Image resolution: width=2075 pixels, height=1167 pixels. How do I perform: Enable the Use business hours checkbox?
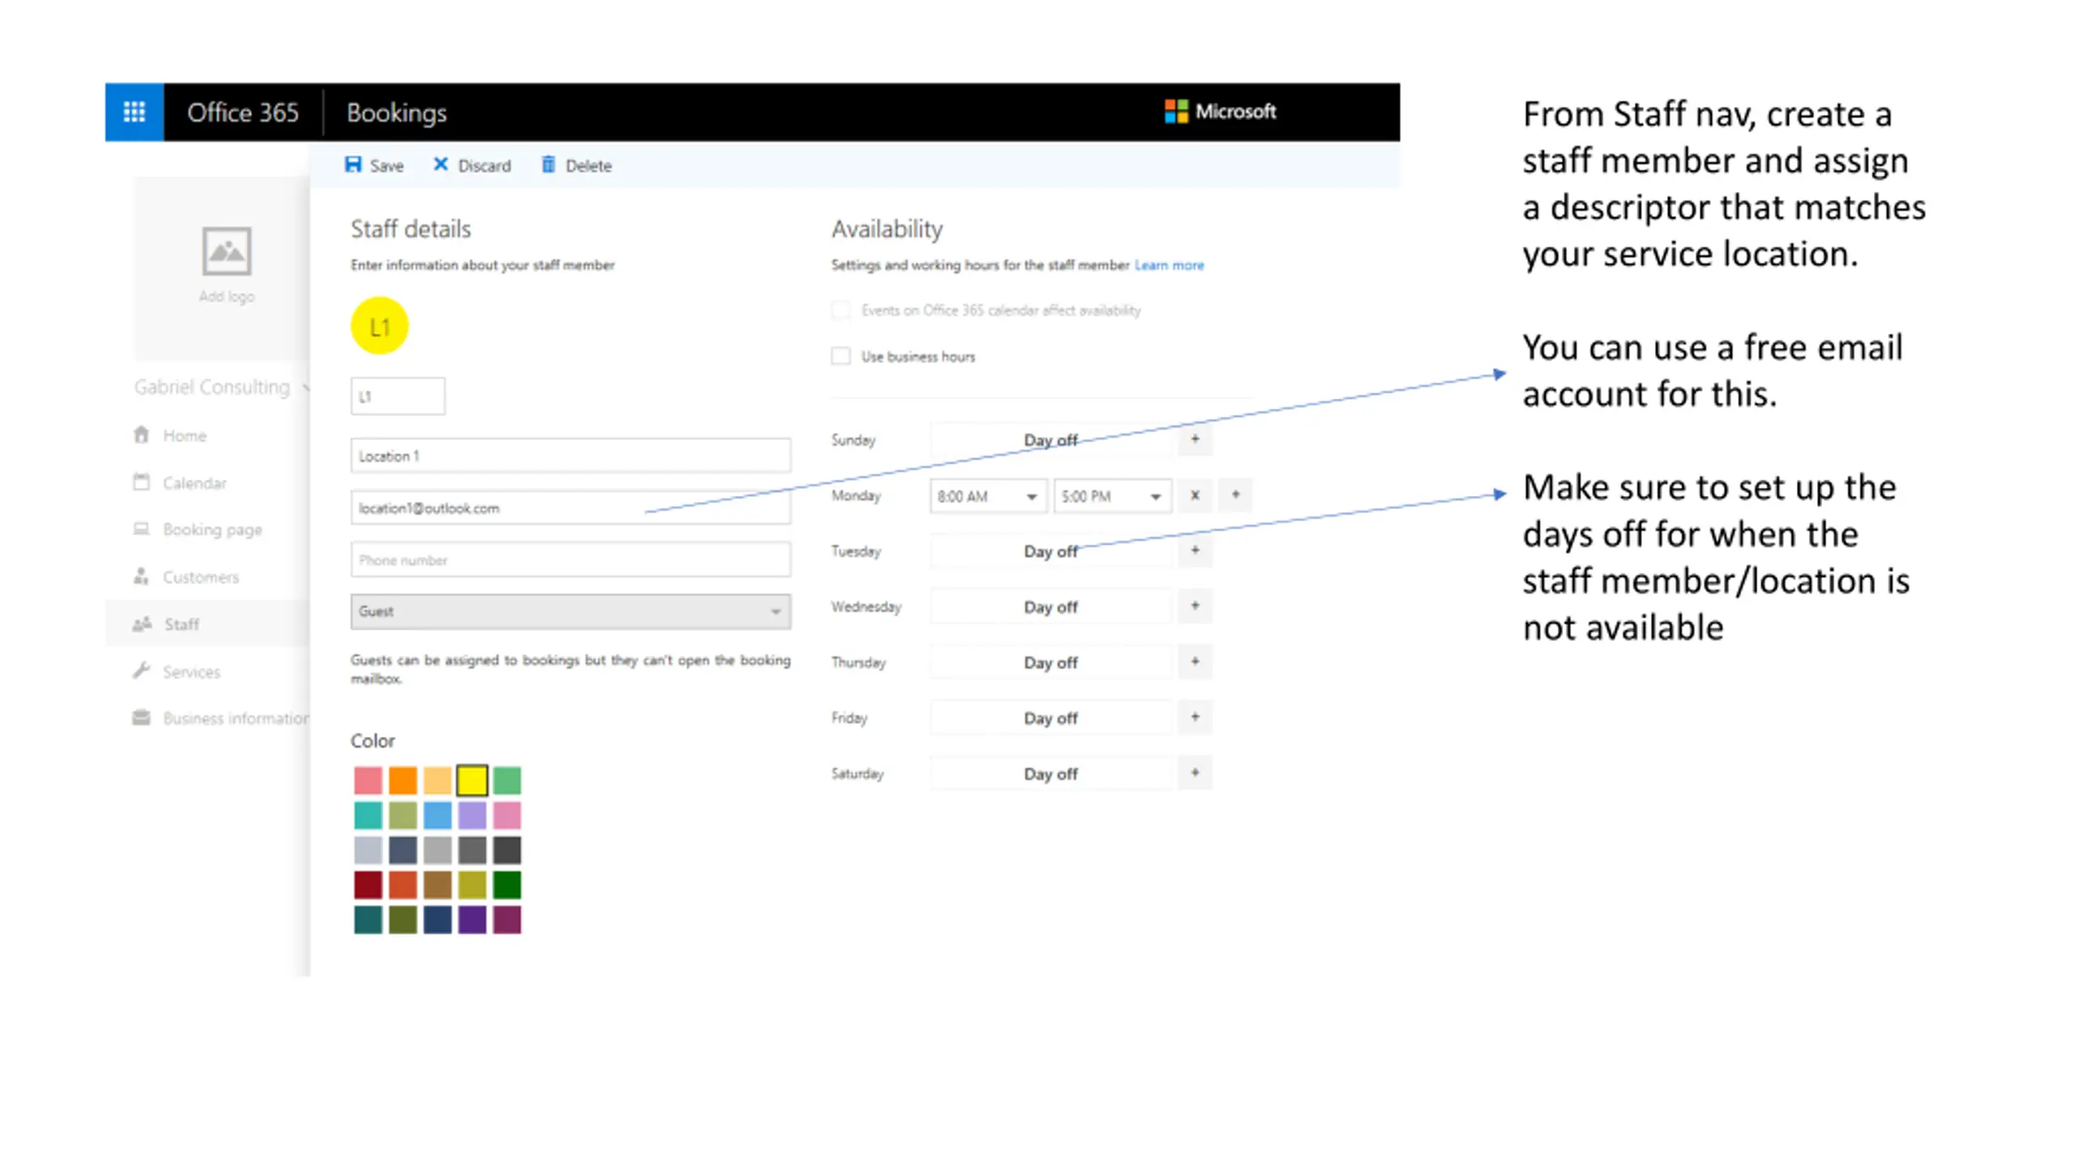pyautogui.click(x=841, y=357)
